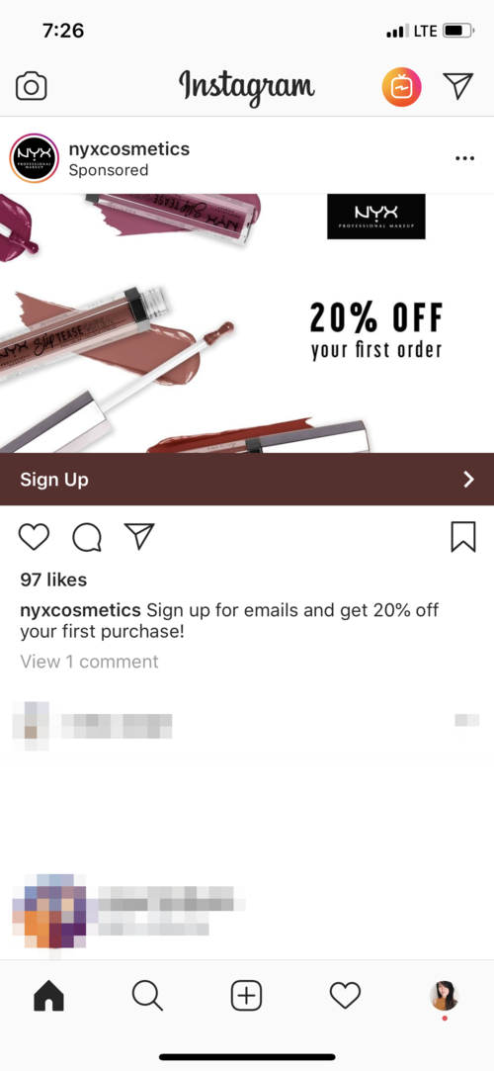Tap the Sign Up banner
494x1071 pixels.
click(x=247, y=479)
